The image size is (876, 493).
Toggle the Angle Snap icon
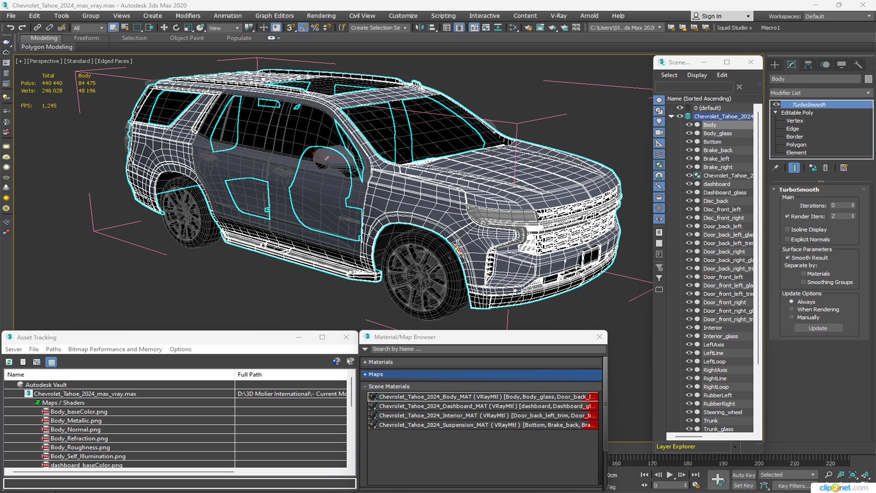coord(303,28)
